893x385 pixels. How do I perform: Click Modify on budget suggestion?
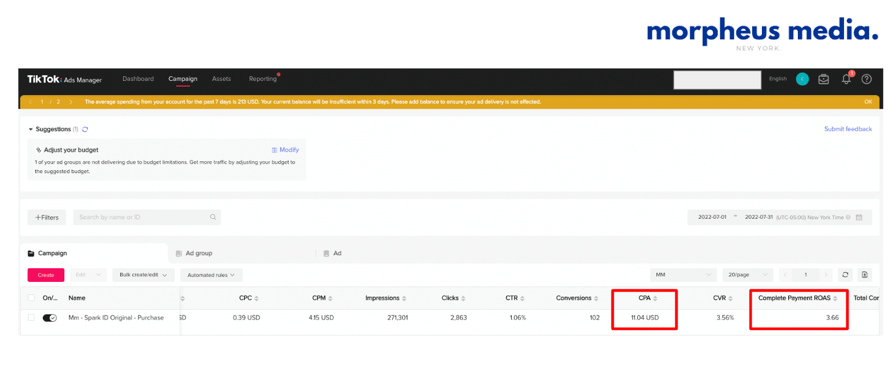point(285,150)
